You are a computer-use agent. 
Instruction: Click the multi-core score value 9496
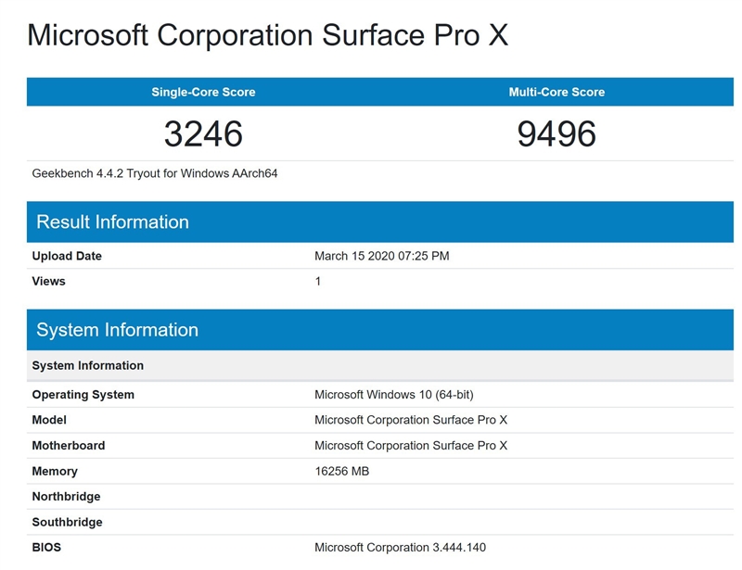(556, 134)
